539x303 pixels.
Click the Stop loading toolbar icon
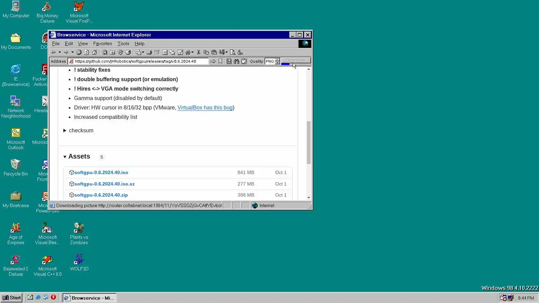coord(79,52)
